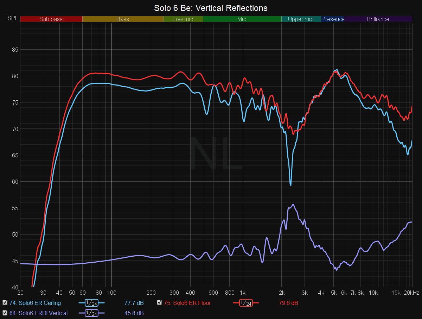Image resolution: width=422 pixels, height=319 pixels.
Task: Click the red 1/24 smoothing badge for ER Floor
Action: click(x=246, y=303)
